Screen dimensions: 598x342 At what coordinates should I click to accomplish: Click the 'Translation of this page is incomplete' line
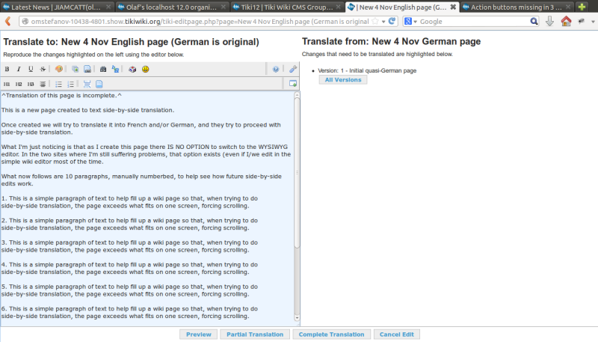tap(61, 96)
